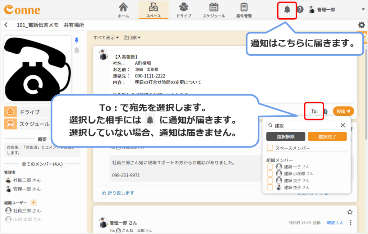Click the sidebar calendar icon
Screen dimensions: 368x234
pyautogui.click(x=10, y=124)
